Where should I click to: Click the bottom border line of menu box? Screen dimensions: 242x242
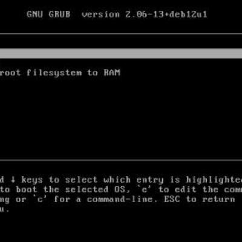pos(121,160)
